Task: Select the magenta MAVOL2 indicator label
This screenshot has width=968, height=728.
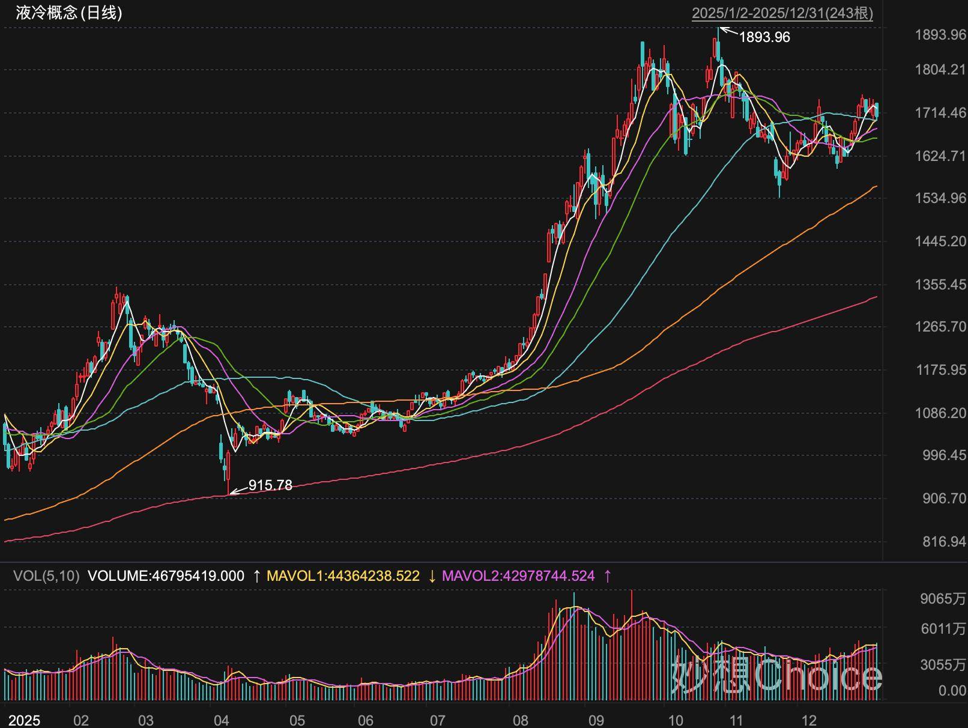Action: (518, 576)
